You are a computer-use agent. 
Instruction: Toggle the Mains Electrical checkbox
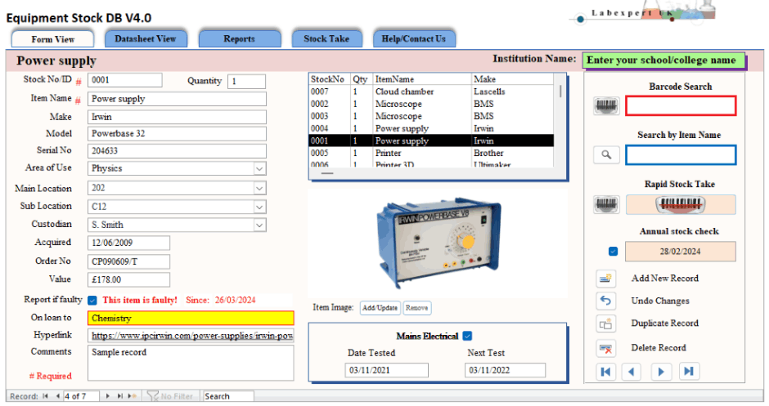click(467, 336)
